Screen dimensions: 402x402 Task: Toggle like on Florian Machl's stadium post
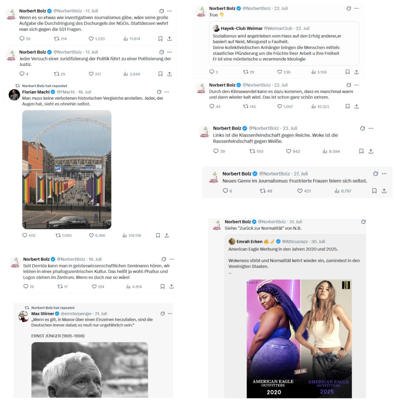tap(97, 236)
